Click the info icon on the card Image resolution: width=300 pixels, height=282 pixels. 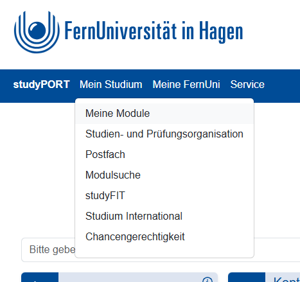tap(207, 279)
